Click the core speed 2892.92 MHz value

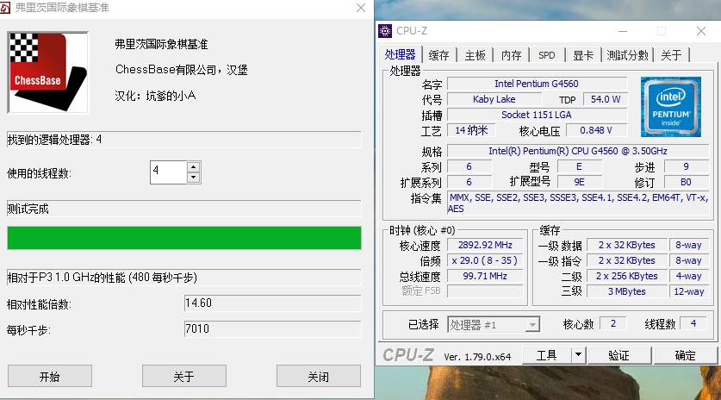point(485,246)
